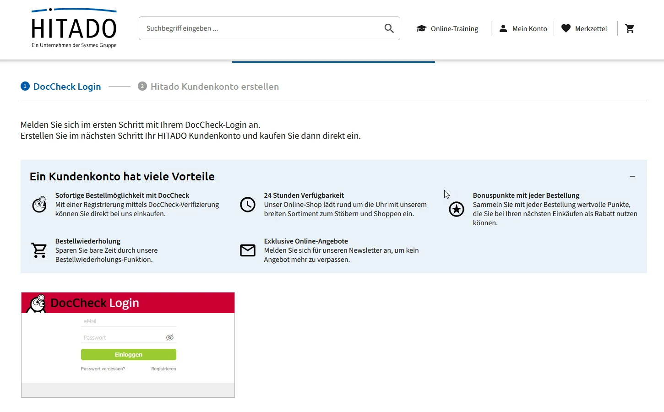Open Online-Training link
Viewport: 664px width, 412px height.
pyautogui.click(x=447, y=28)
